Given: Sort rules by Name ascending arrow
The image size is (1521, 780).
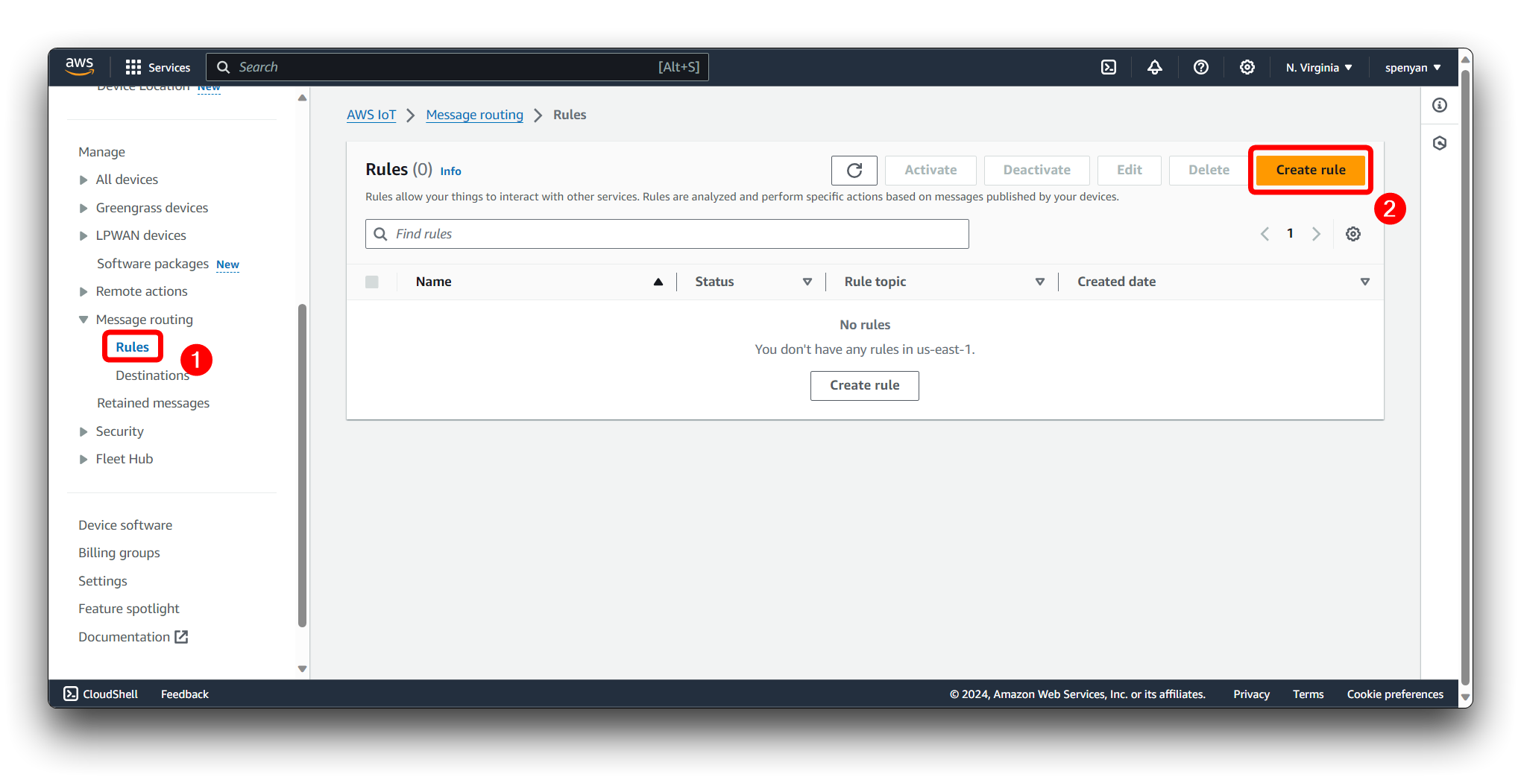Looking at the screenshot, I should tap(658, 282).
